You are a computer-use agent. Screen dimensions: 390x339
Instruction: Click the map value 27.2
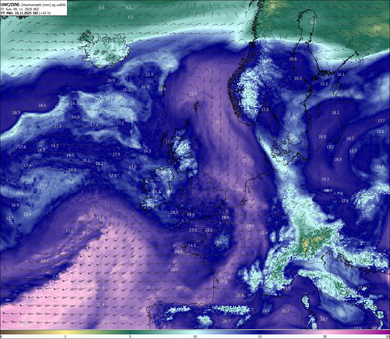[x=82, y=219]
